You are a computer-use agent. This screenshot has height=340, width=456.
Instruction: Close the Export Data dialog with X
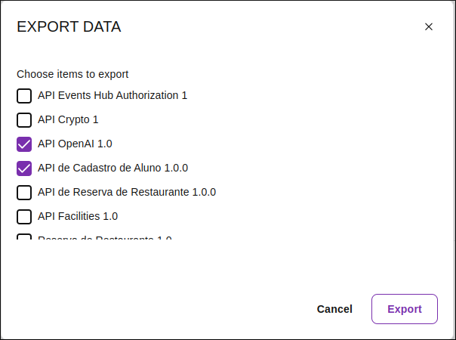click(429, 27)
